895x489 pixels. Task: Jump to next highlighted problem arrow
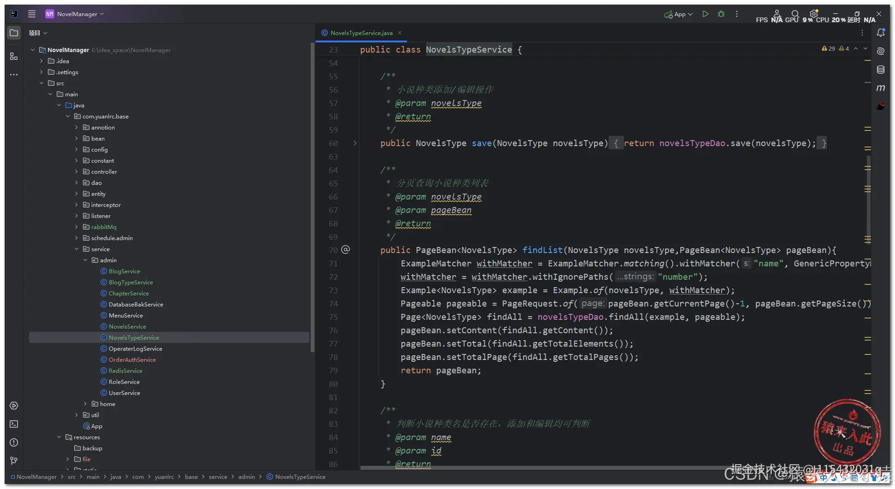(x=865, y=48)
